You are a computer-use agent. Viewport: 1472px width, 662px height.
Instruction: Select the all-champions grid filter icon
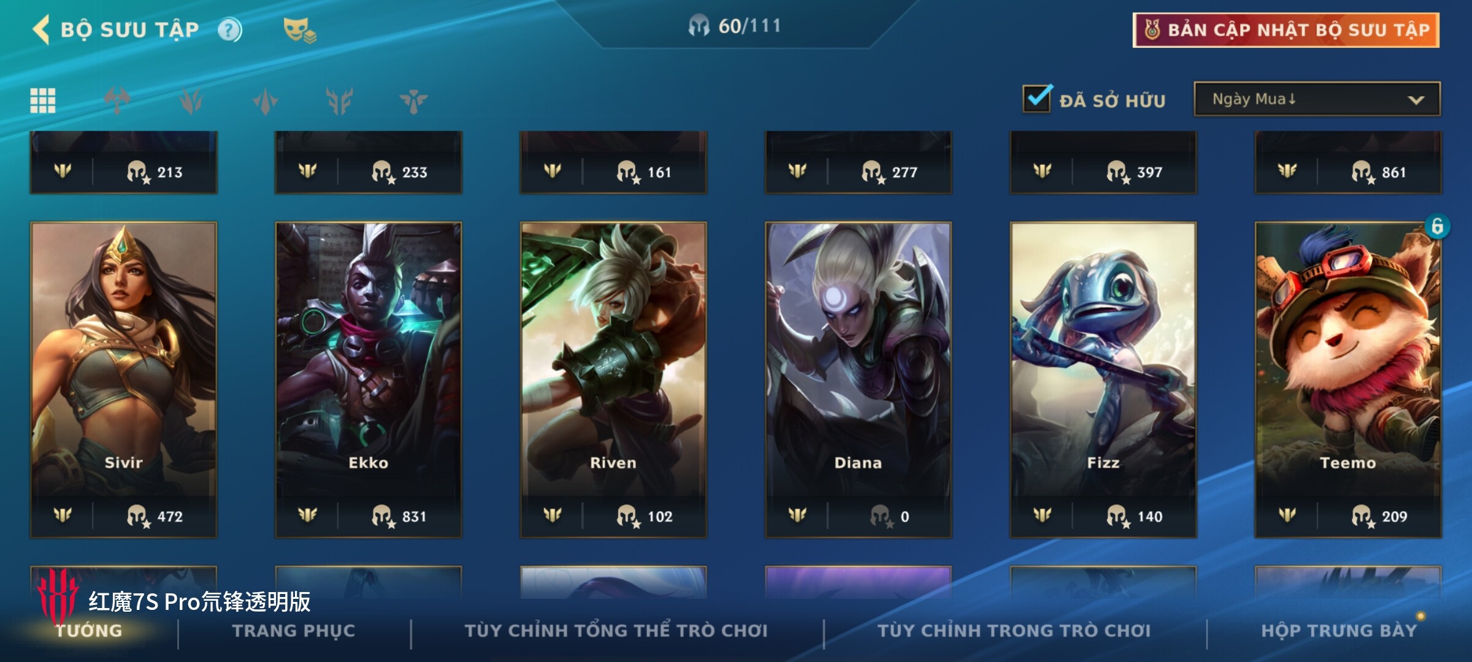43,101
